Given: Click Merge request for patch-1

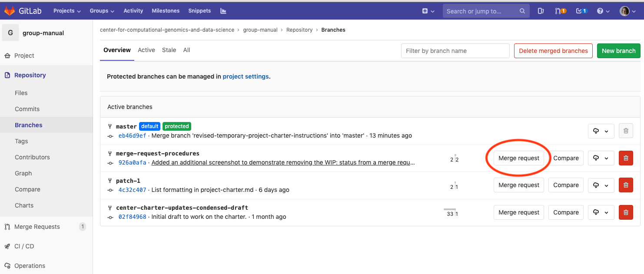Looking at the screenshot, I should click(519, 185).
